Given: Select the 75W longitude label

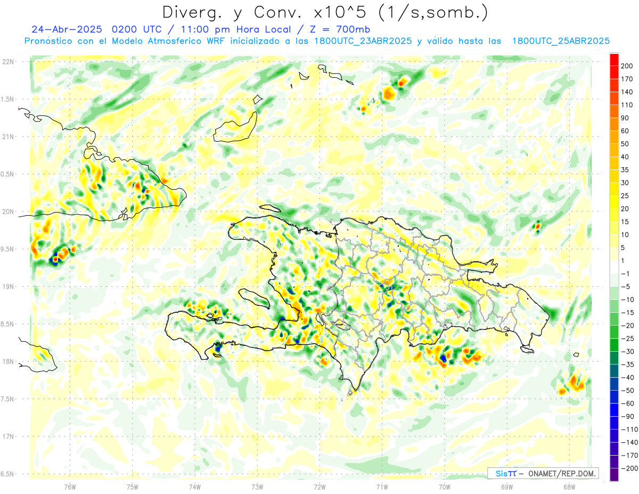Looking at the screenshot, I should click(x=133, y=487).
